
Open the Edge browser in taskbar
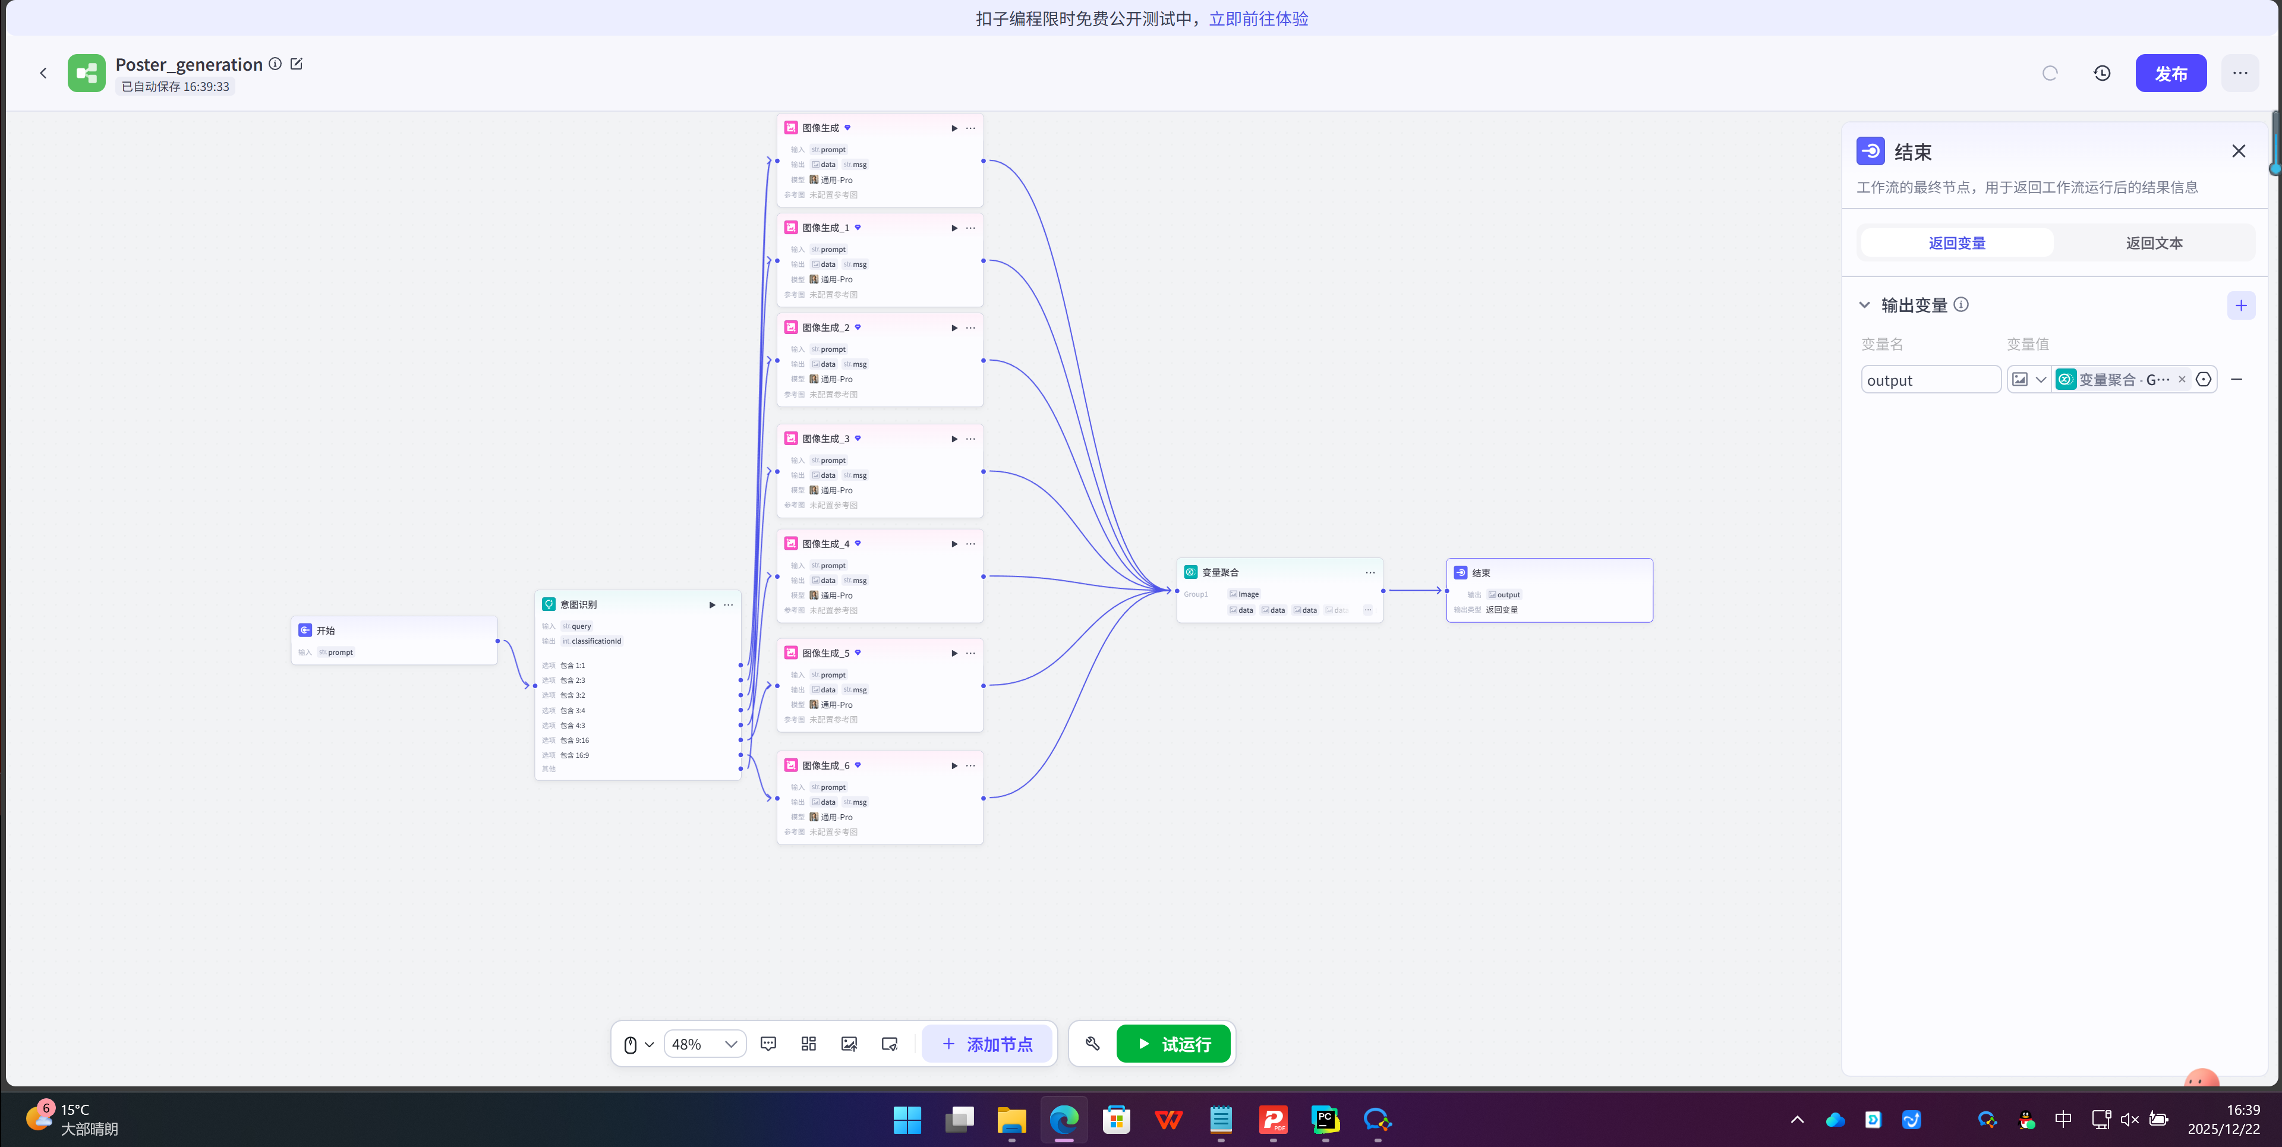pyautogui.click(x=1063, y=1120)
